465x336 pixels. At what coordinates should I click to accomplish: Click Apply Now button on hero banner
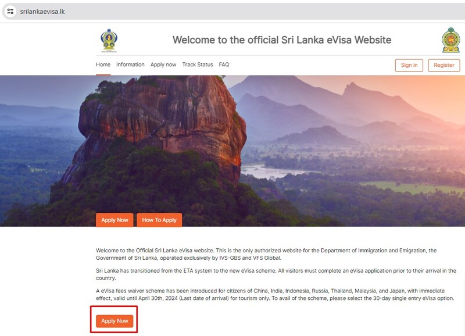pyautogui.click(x=115, y=220)
